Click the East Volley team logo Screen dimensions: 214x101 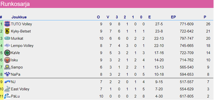coord(7,89)
